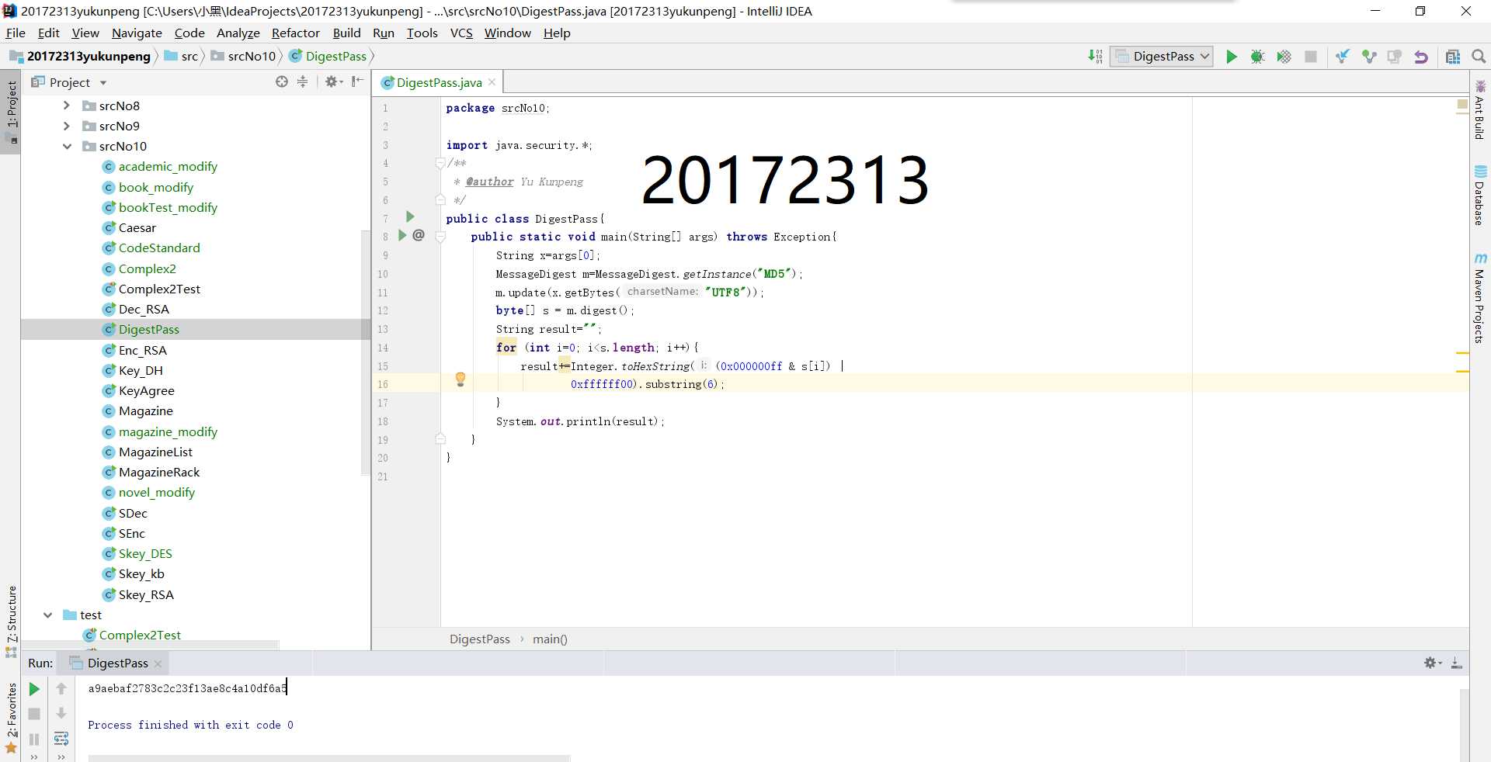
Task: Open Project Structure dialog icon
Action: point(1453,57)
